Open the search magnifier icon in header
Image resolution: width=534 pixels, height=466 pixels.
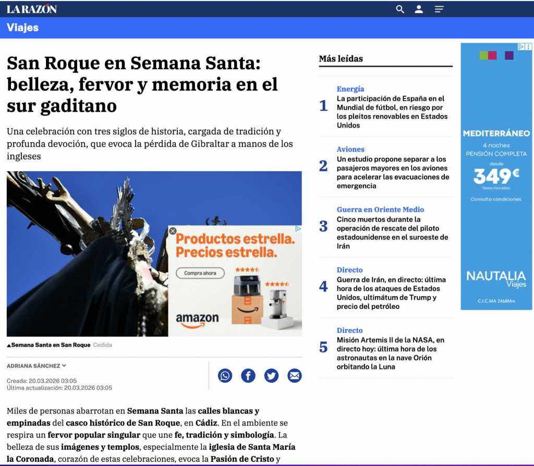point(400,9)
